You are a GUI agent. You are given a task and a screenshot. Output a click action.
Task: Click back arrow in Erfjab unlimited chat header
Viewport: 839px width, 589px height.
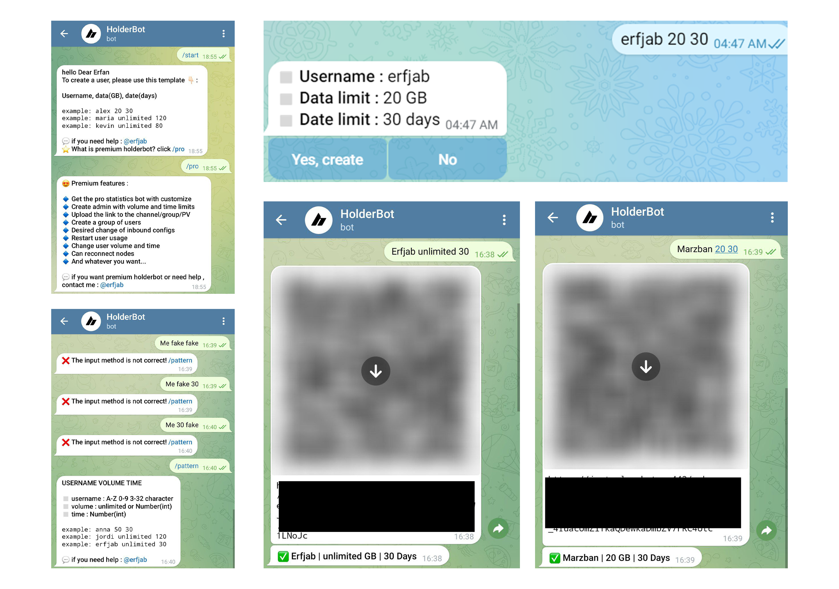coord(281,219)
